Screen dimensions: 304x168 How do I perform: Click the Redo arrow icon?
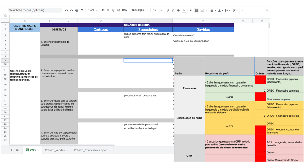click(72, 10)
